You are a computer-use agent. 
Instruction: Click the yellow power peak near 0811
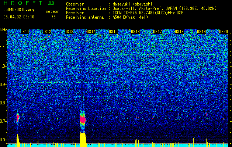tap(18, 140)
